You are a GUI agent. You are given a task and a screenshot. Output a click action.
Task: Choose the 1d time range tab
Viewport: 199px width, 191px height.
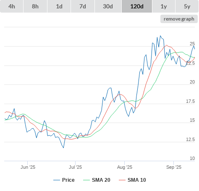pyautogui.click(x=59, y=6)
